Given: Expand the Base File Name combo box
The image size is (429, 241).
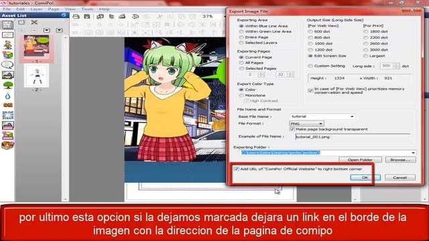Looking at the screenshot, I should coord(352,116).
